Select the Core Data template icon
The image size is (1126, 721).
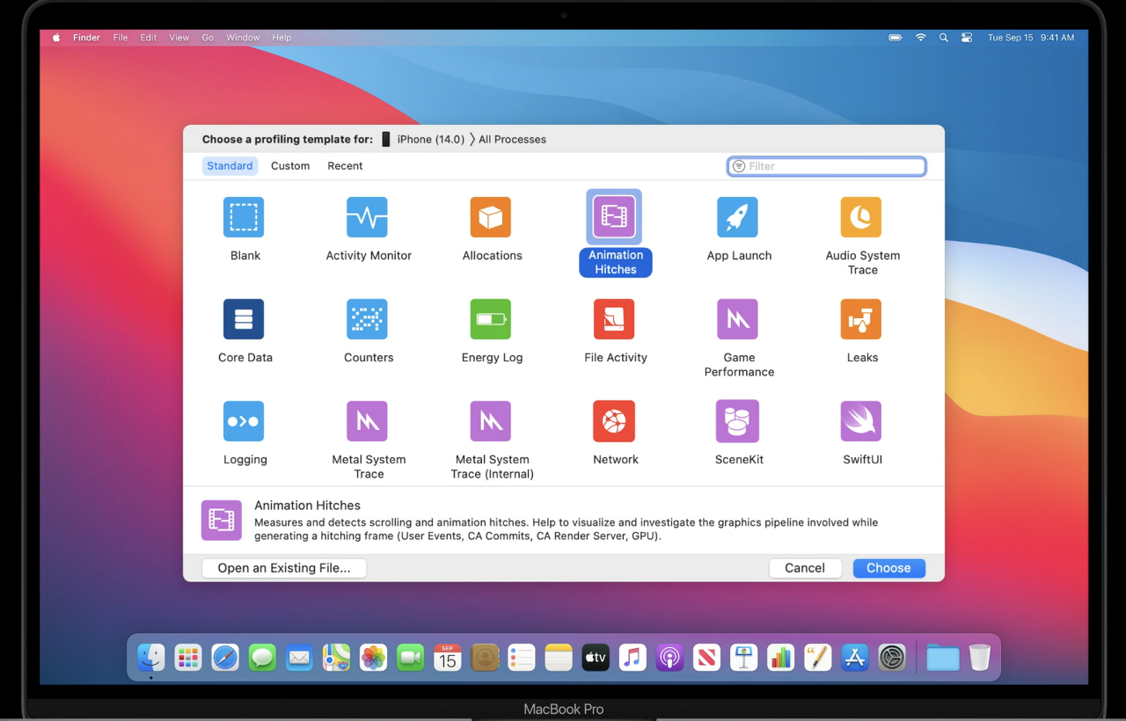pyautogui.click(x=244, y=319)
